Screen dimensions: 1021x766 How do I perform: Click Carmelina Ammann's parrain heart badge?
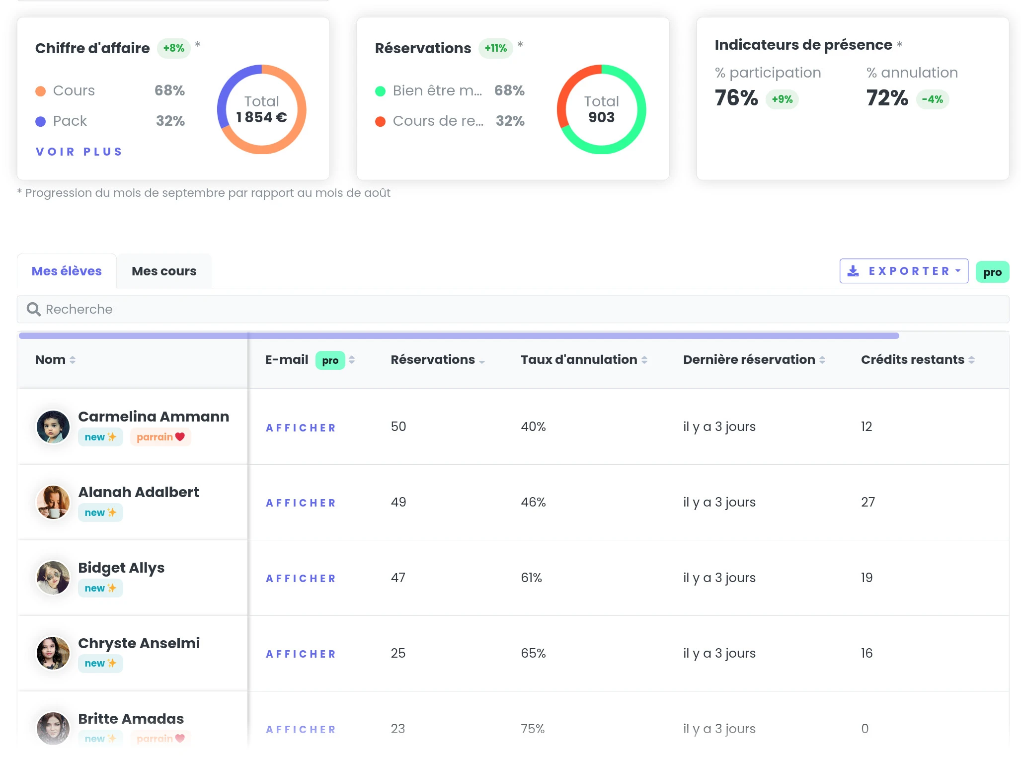click(160, 437)
